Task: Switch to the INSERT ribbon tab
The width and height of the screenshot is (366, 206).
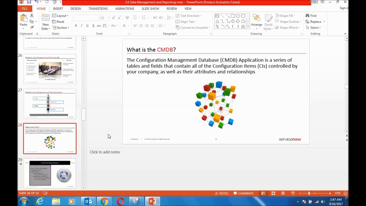Action: click(58, 9)
